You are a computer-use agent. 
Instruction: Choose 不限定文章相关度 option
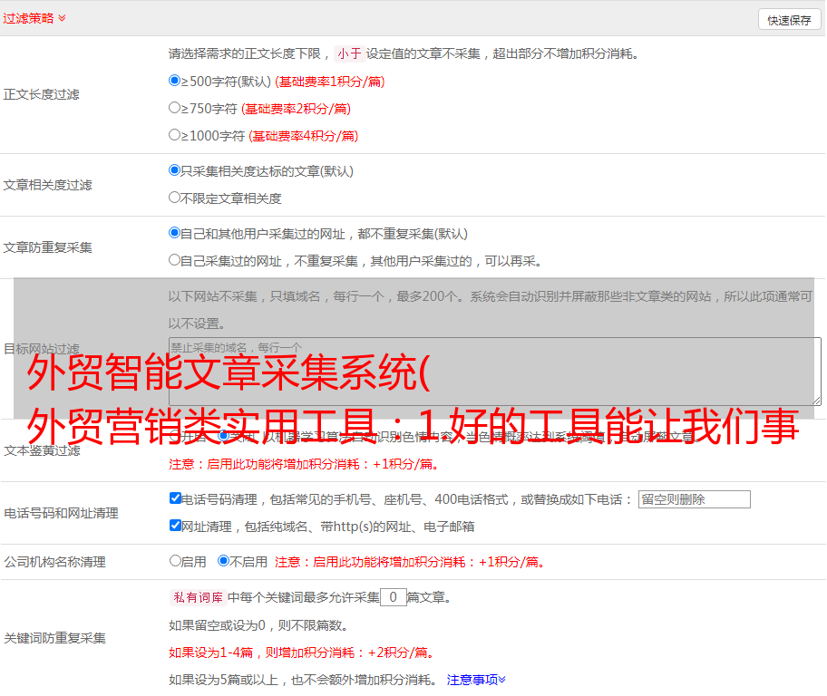(175, 197)
